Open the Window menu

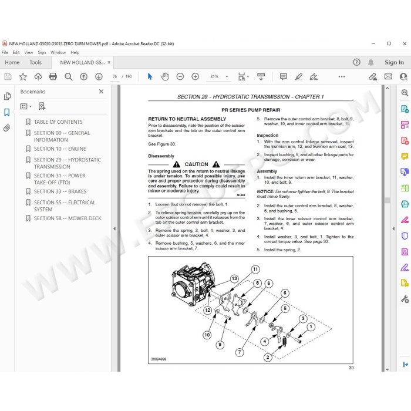(x=58, y=52)
